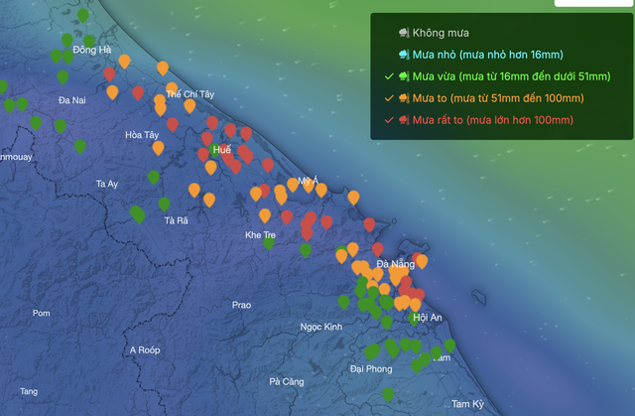Screen dimensions: 635x416
Task: Click the 'Ngọc Kinh' map label
Action: point(321,327)
